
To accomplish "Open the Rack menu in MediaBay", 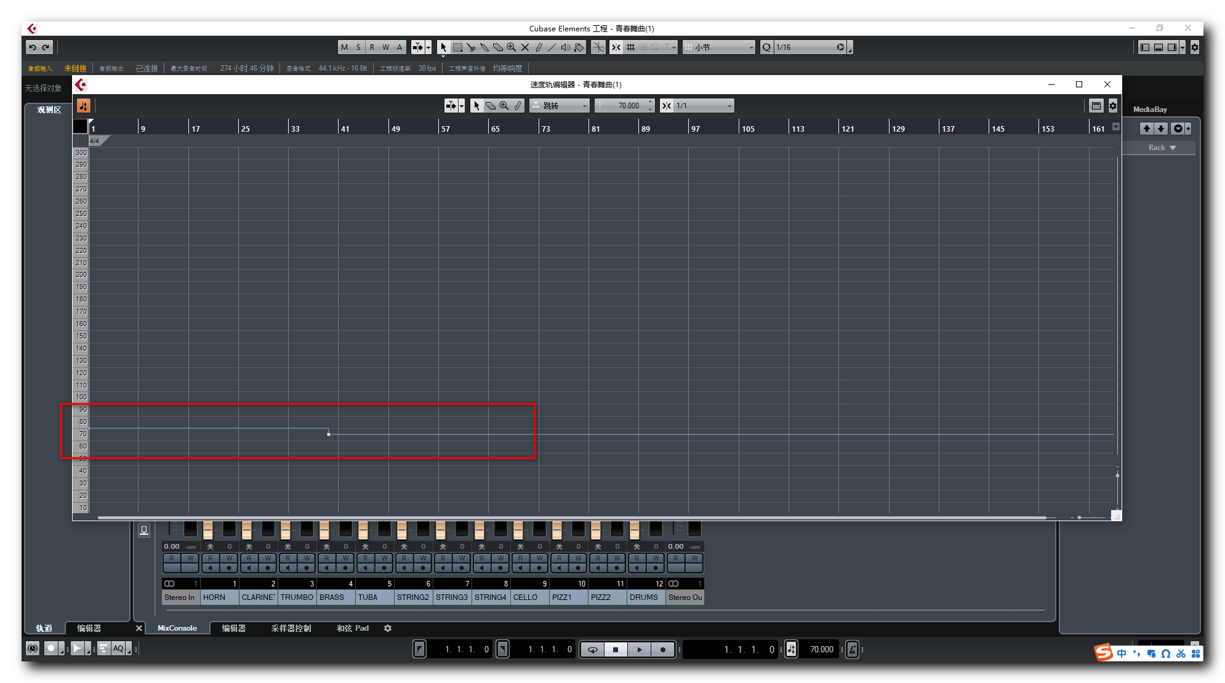I will coord(1162,148).
